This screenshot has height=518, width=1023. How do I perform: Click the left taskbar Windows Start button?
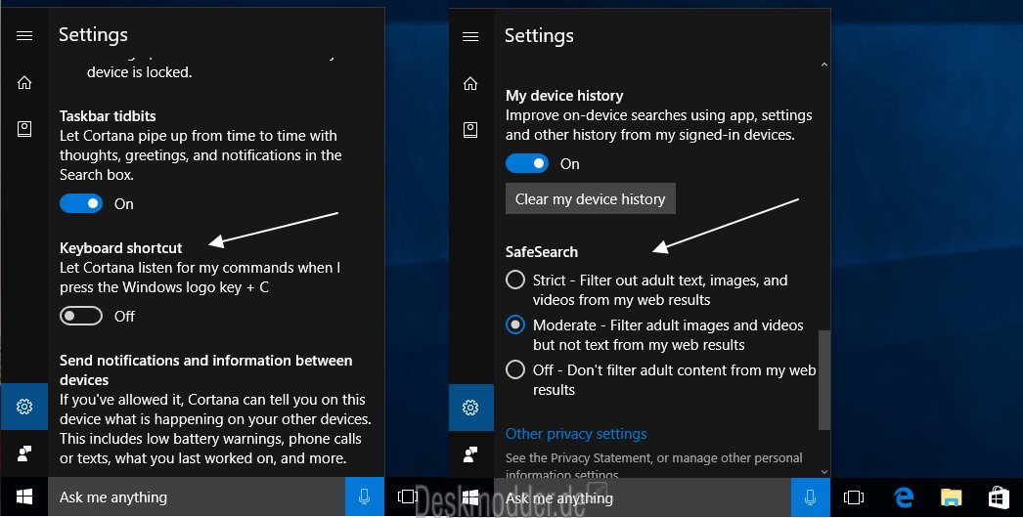pyautogui.click(x=24, y=497)
